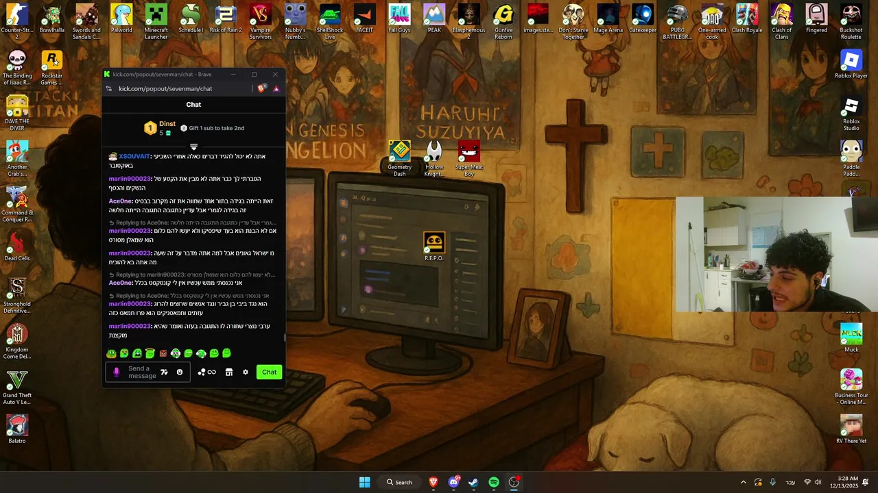Focus the kick.com/popout/sevenman/chat address bar
This screenshot has width=878, height=493.
(x=165, y=88)
